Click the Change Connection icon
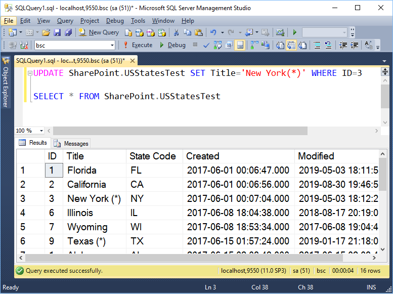Viewport: 393px width, 294px height. pyautogui.click(x=24, y=45)
